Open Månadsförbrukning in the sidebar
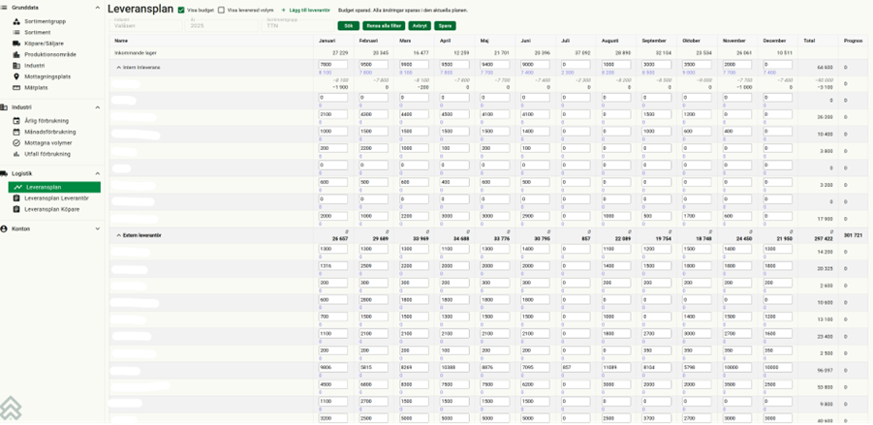873x425 pixels. (52, 132)
